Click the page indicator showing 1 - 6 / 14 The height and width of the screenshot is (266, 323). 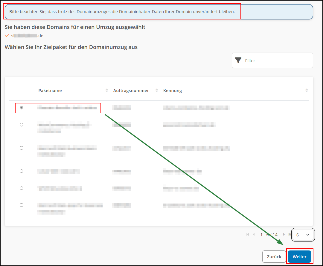269,235
